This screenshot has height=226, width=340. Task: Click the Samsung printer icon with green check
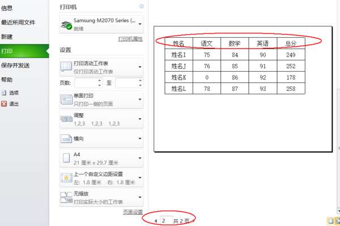pos(66,25)
